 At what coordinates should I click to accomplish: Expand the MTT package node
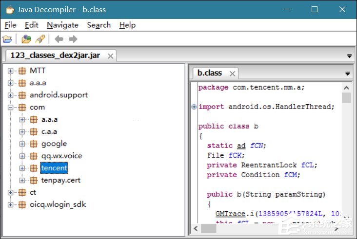11,71
